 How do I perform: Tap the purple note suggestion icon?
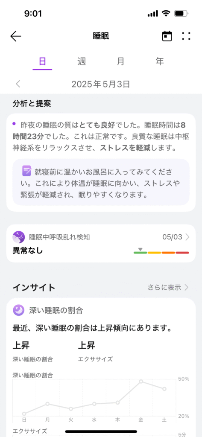click(x=27, y=171)
